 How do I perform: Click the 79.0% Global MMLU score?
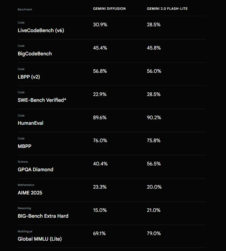154,234
